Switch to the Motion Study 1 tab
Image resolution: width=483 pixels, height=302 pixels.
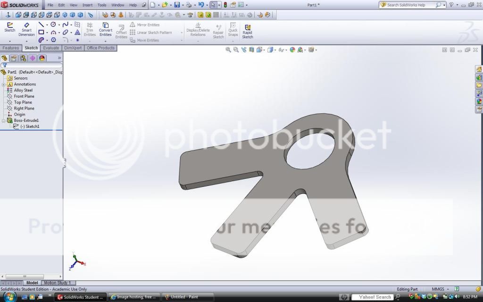(x=57, y=283)
